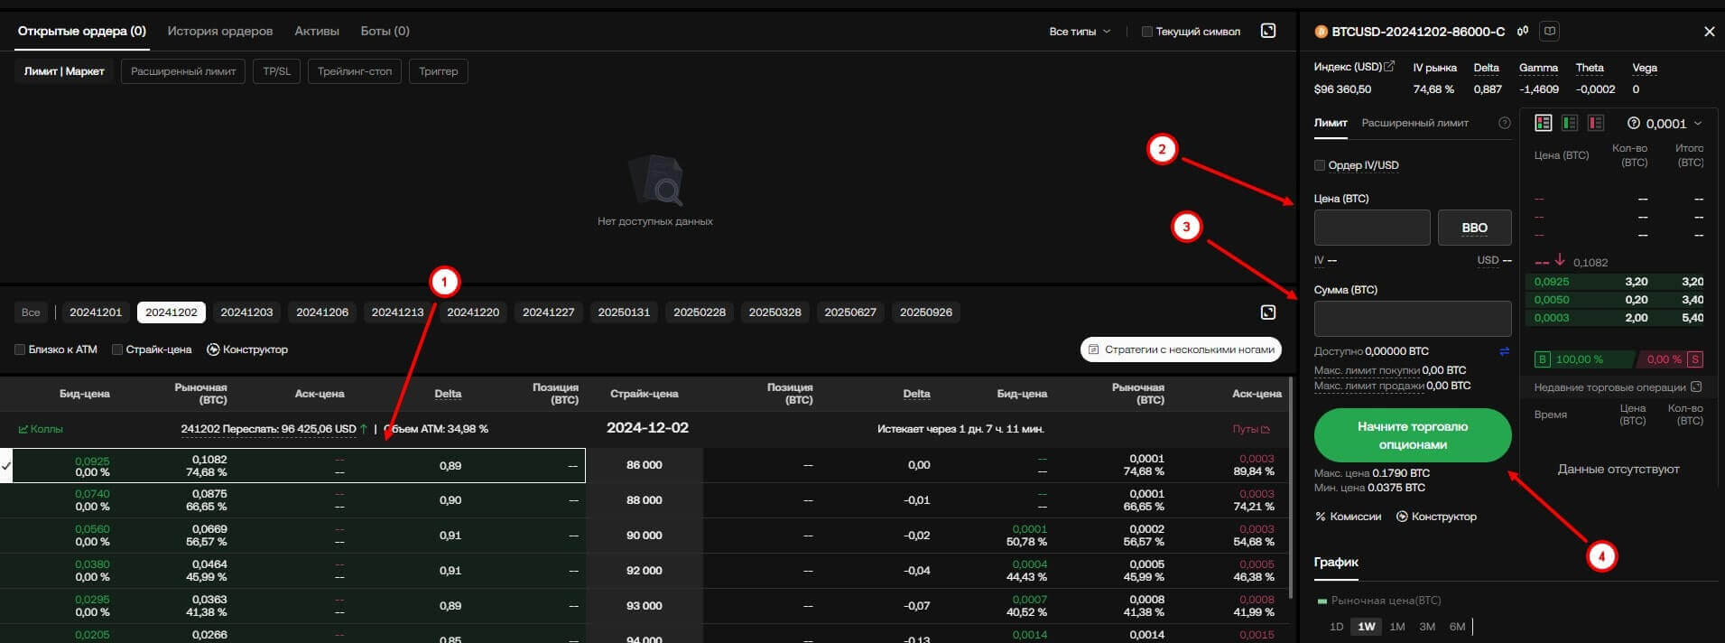Open the Все типы dropdown

pyautogui.click(x=1080, y=32)
